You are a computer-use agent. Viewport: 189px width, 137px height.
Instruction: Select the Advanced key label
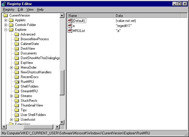click(28, 34)
